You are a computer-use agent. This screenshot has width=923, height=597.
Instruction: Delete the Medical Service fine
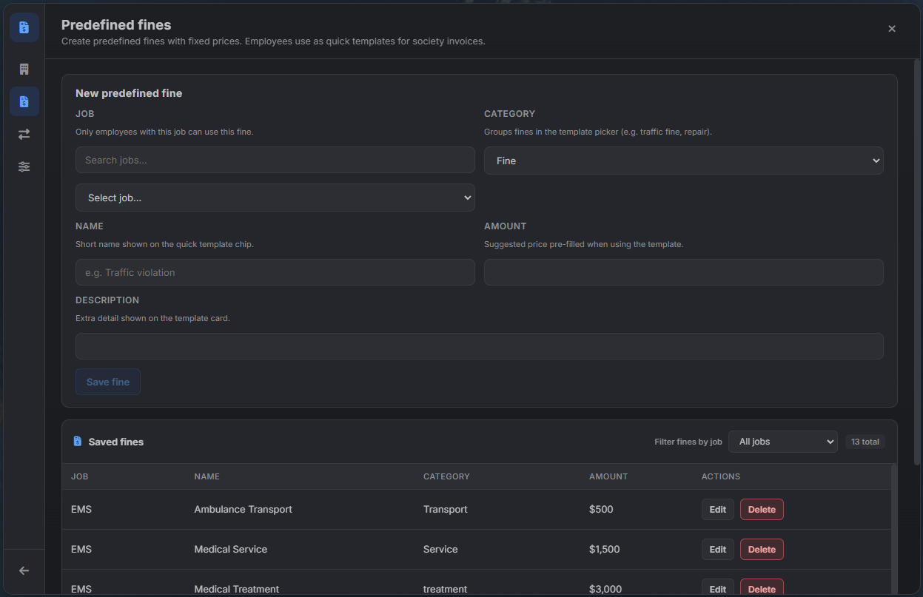pos(762,549)
